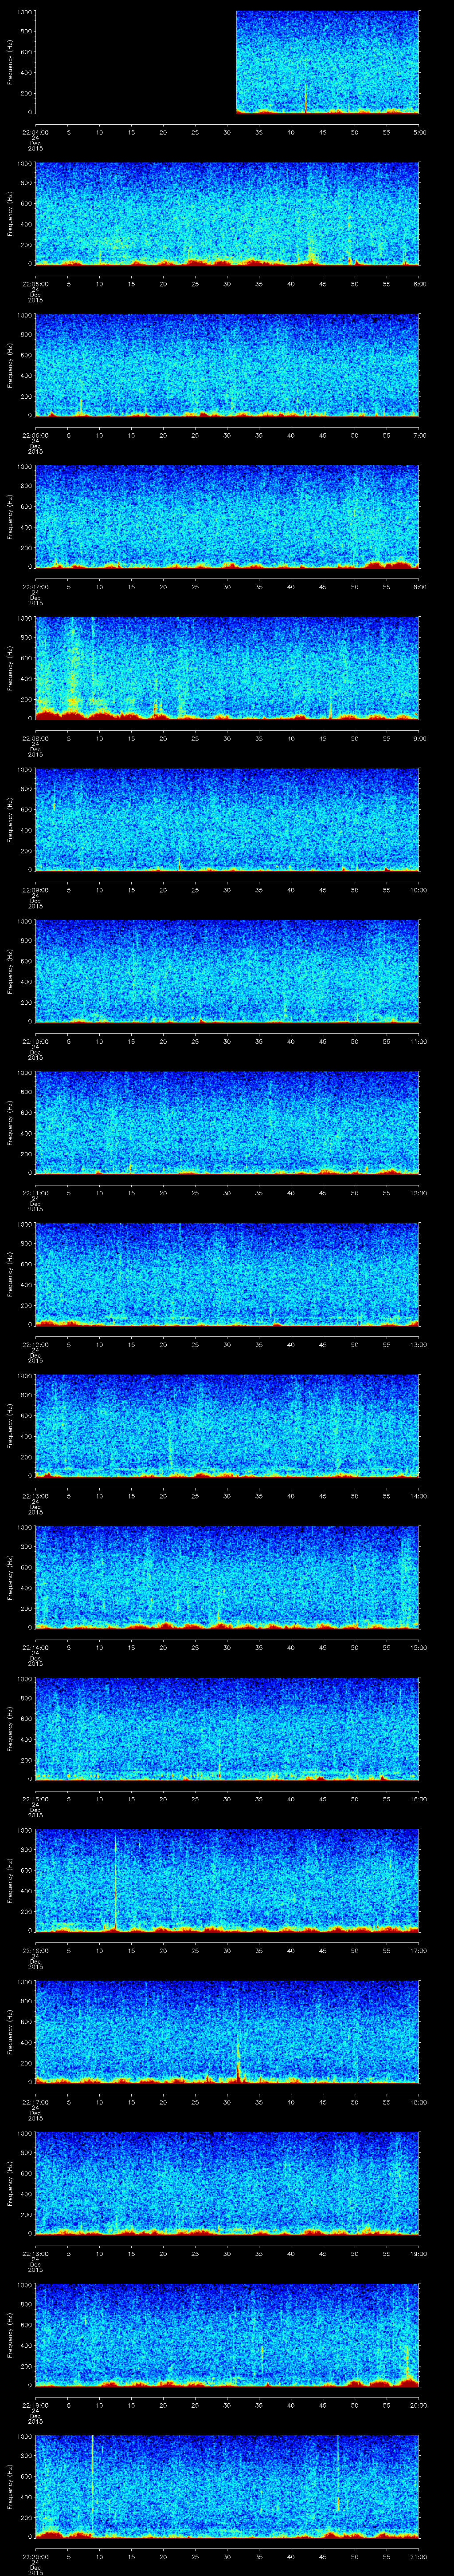This screenshot has height=2576, width=454.
Task: Select the yellow broadband burst in the 22:08 spectrogram
Action: (x=71, y=665)
